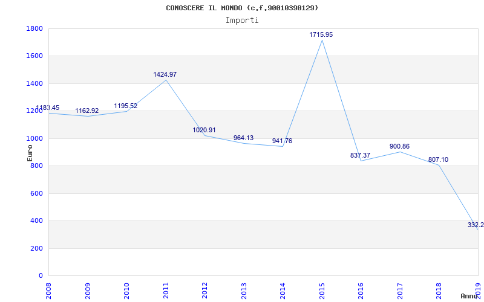Viewport: 484px width, 302px height.
Task: Click the 1715.95 data label
Action: point(321,34)
